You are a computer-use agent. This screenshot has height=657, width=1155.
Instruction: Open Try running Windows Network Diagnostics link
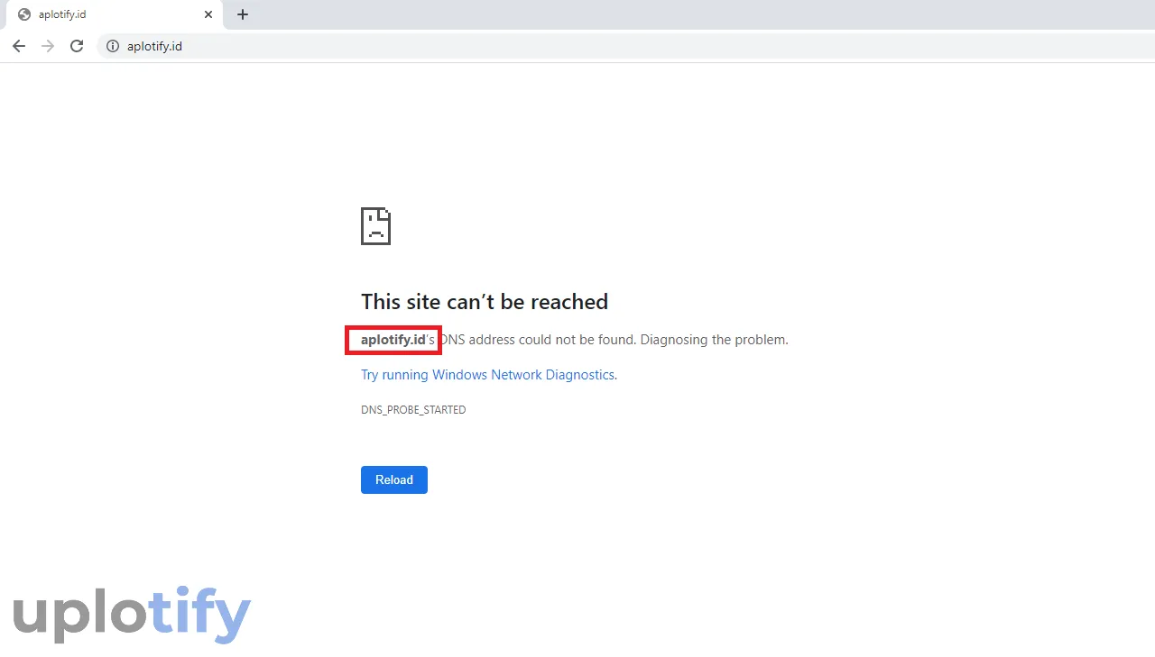[x=488, y=375]
